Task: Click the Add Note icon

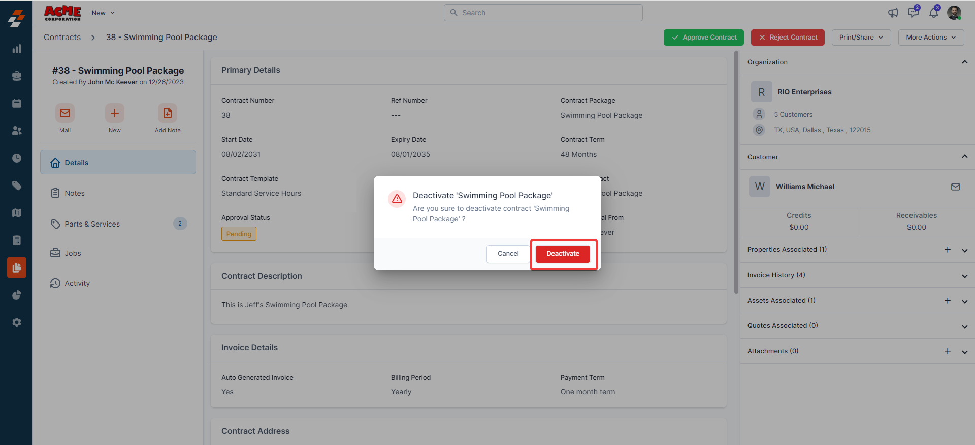Action: tap(167, 113)
